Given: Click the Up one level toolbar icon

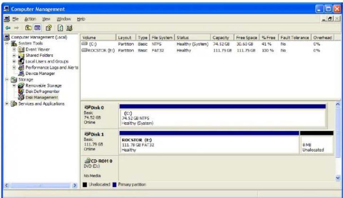Looking at the screenshot, I should pyautogui.click(x=28, y=28).
